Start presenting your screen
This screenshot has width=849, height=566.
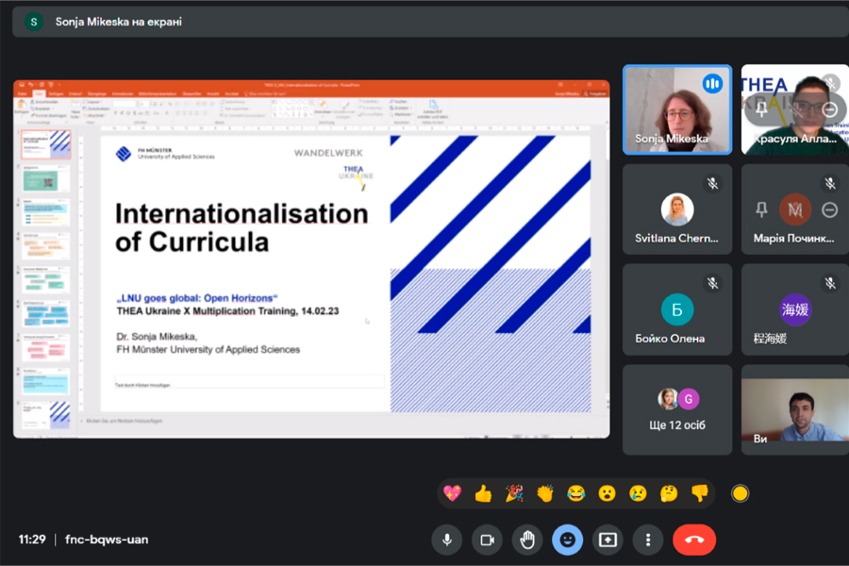[608, 540]
